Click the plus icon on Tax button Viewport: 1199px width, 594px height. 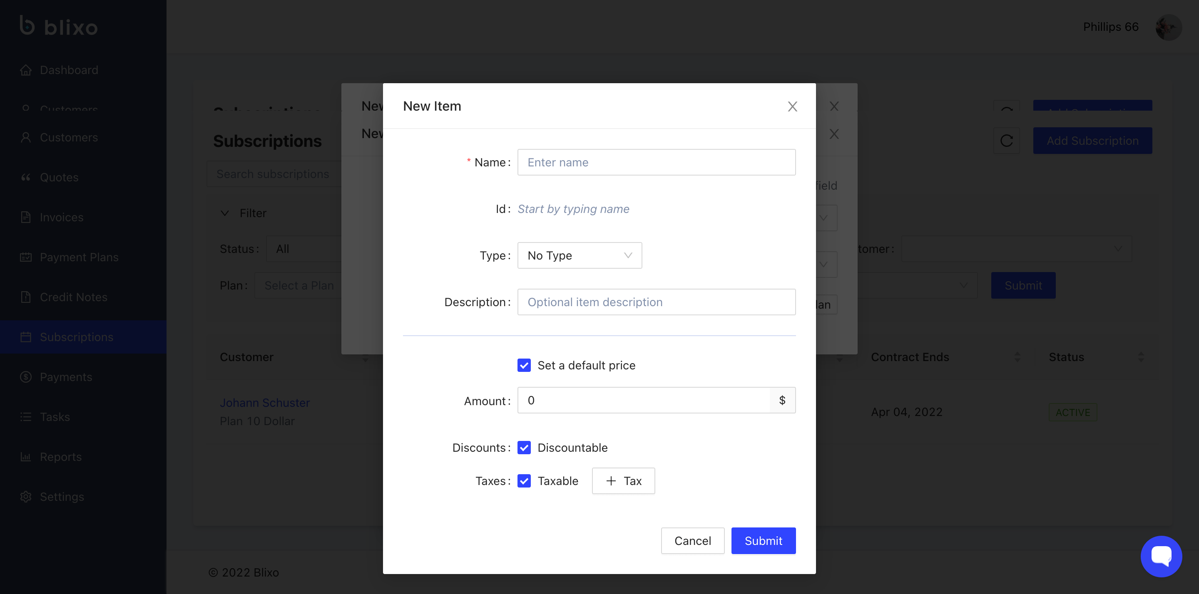611,481
